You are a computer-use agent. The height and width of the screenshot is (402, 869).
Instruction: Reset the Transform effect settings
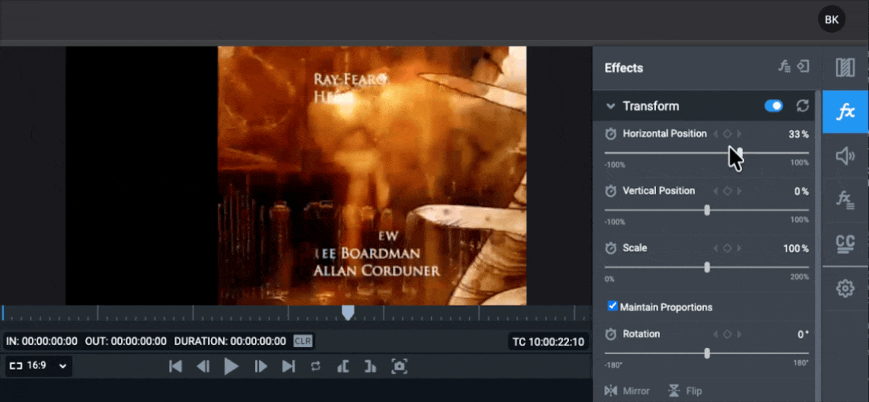coord(803,106)
